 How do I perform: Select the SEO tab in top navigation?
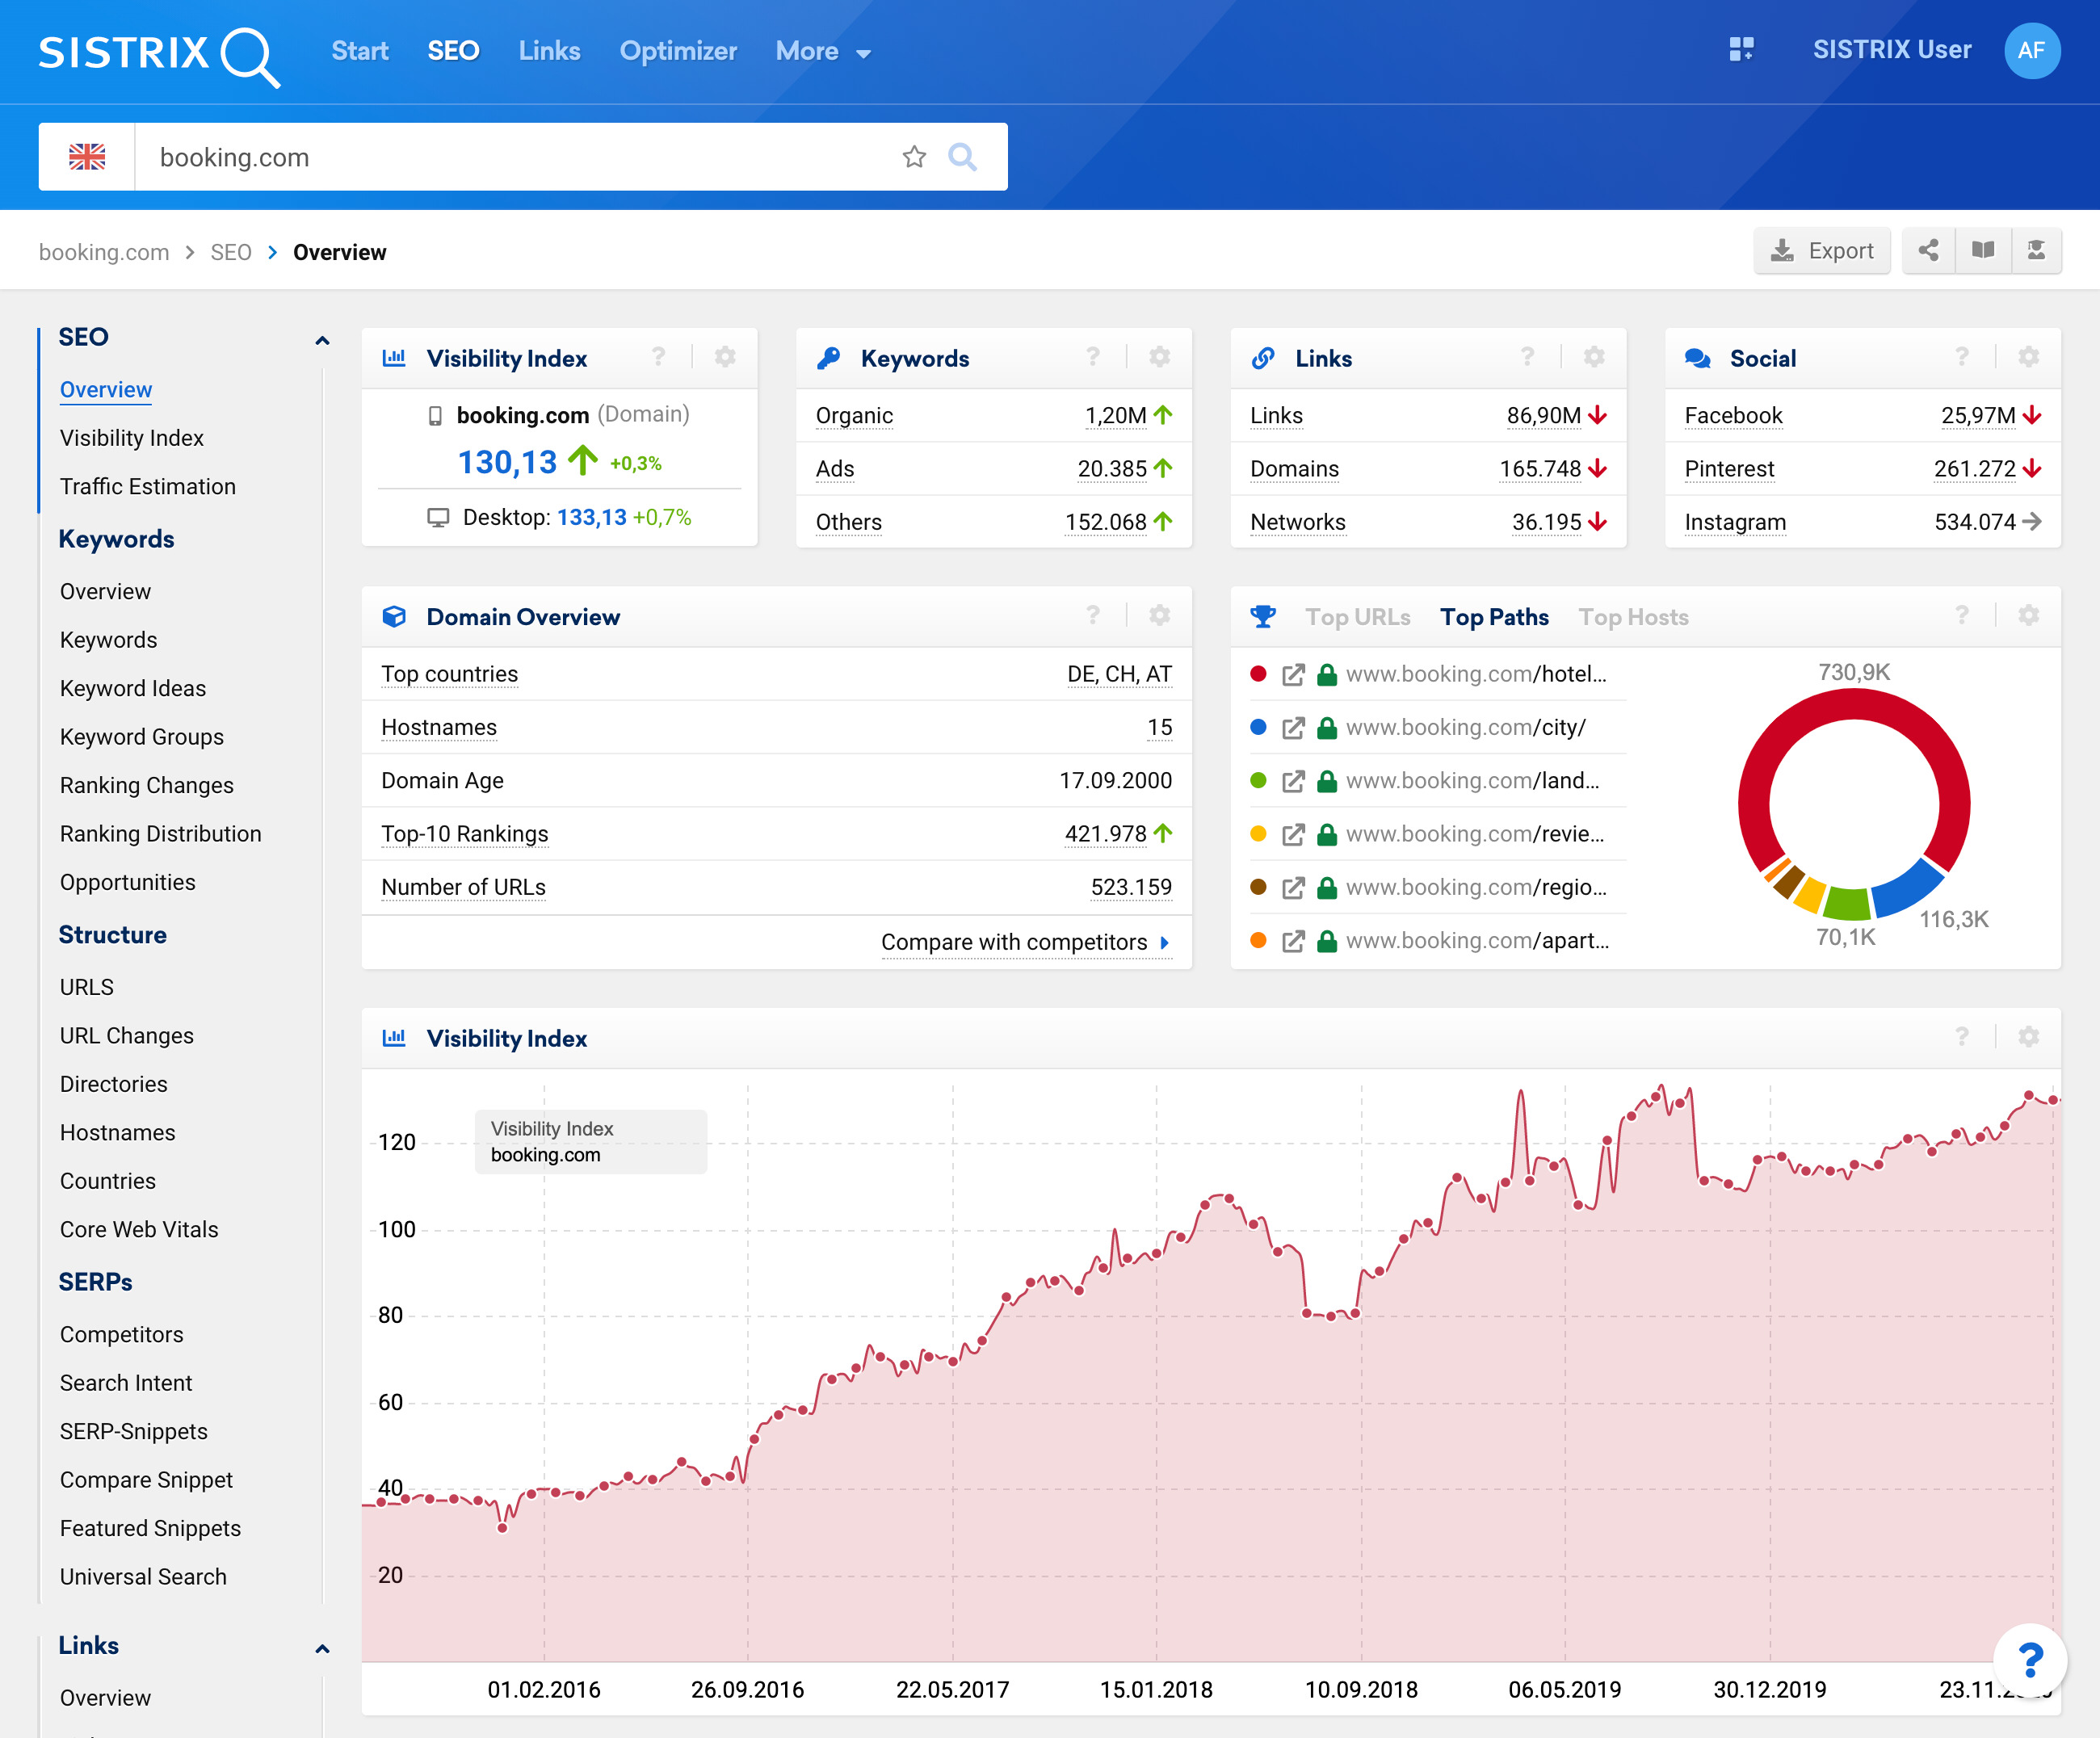point(453,51)
